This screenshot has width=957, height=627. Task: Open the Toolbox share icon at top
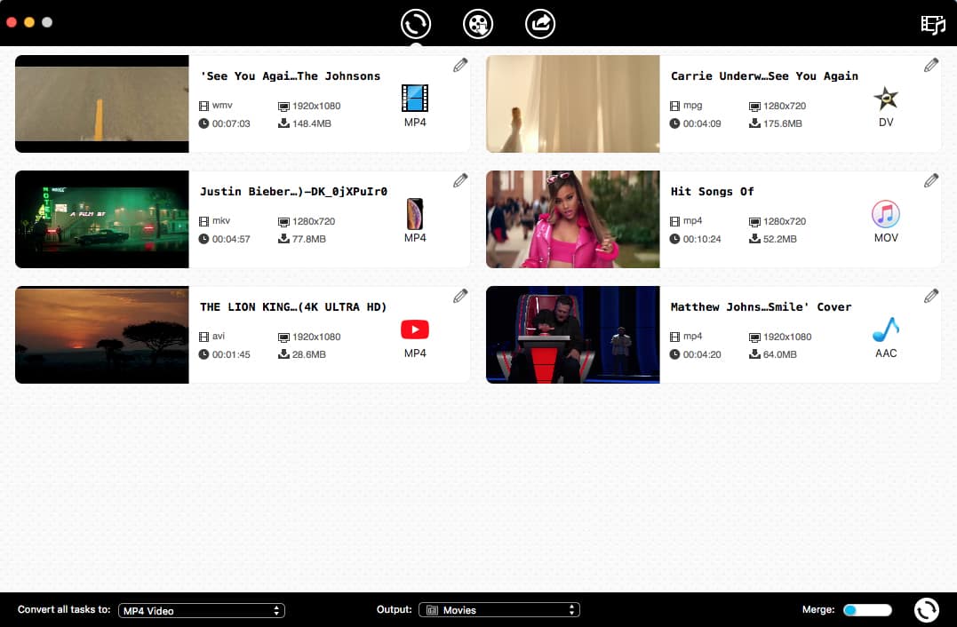click(539, 24)
